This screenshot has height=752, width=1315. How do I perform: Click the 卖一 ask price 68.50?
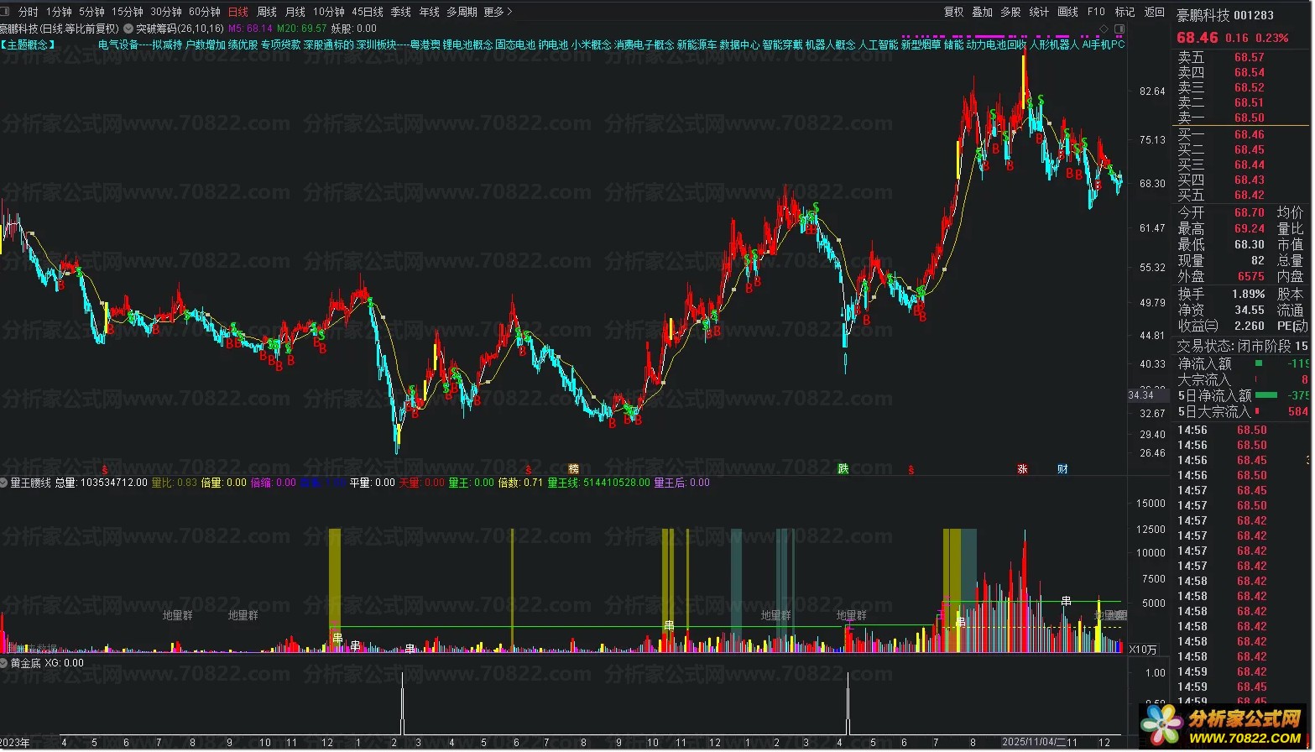1249,117
